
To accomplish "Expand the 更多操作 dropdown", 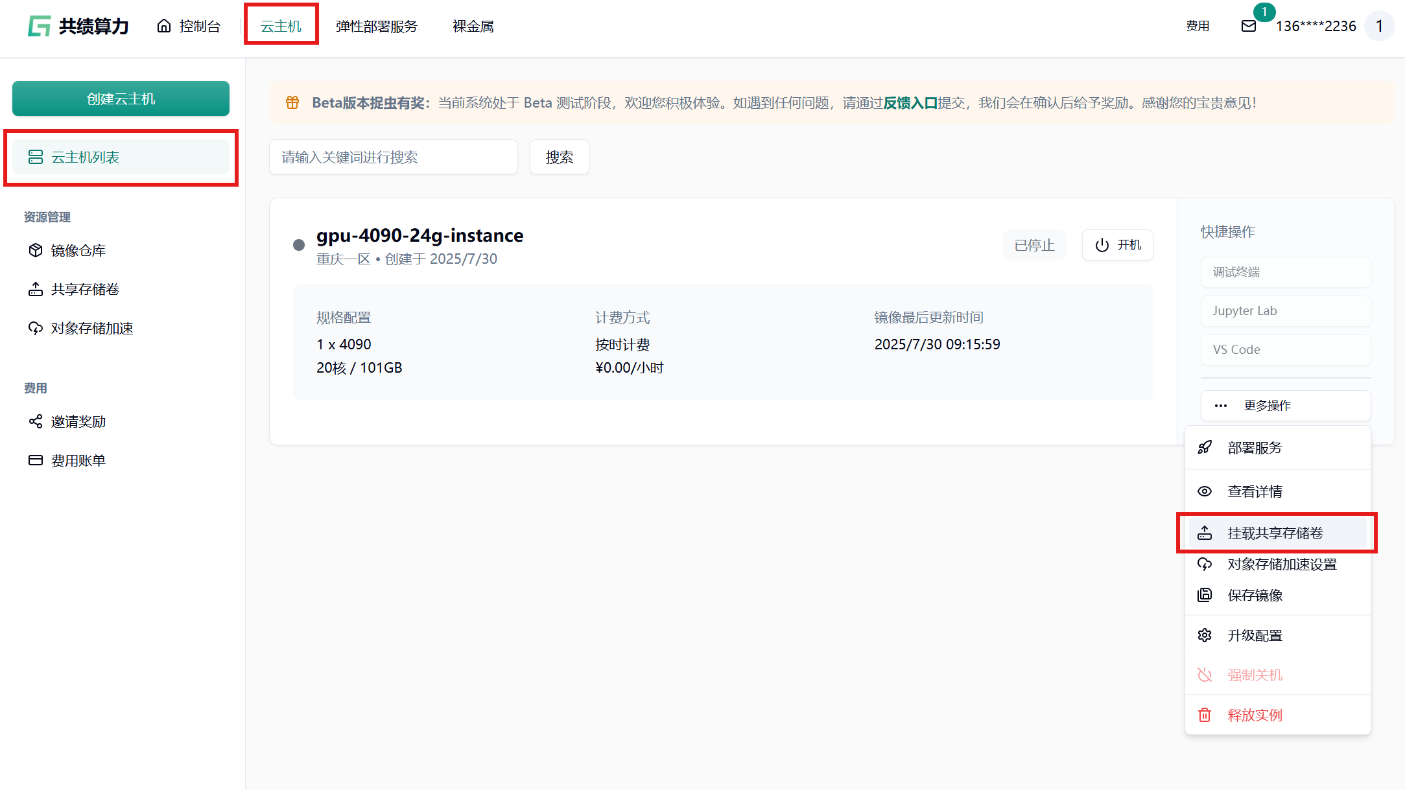I will 1285,406.
